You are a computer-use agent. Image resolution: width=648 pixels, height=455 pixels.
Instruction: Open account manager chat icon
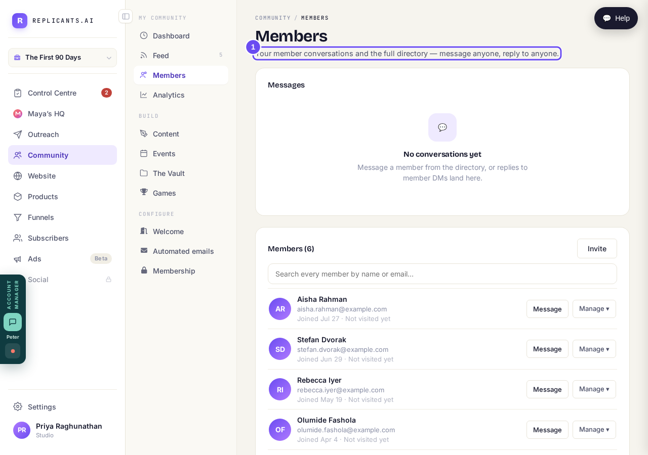coord(13,322)
